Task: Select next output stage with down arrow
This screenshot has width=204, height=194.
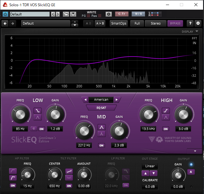Action: click(x=154, y=173)
